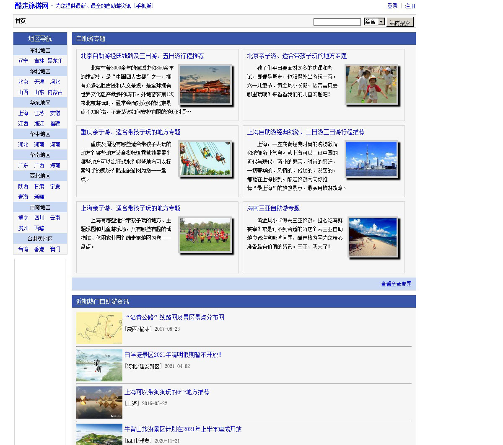The width and height of the screenshot is (503, 445).
Task: Open 上海亲子游 topic title link
Action: coord(130,208)
